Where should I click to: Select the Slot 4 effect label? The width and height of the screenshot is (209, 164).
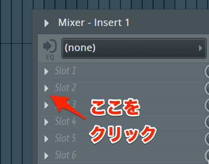pyautogui.click(x=65, y=121)
